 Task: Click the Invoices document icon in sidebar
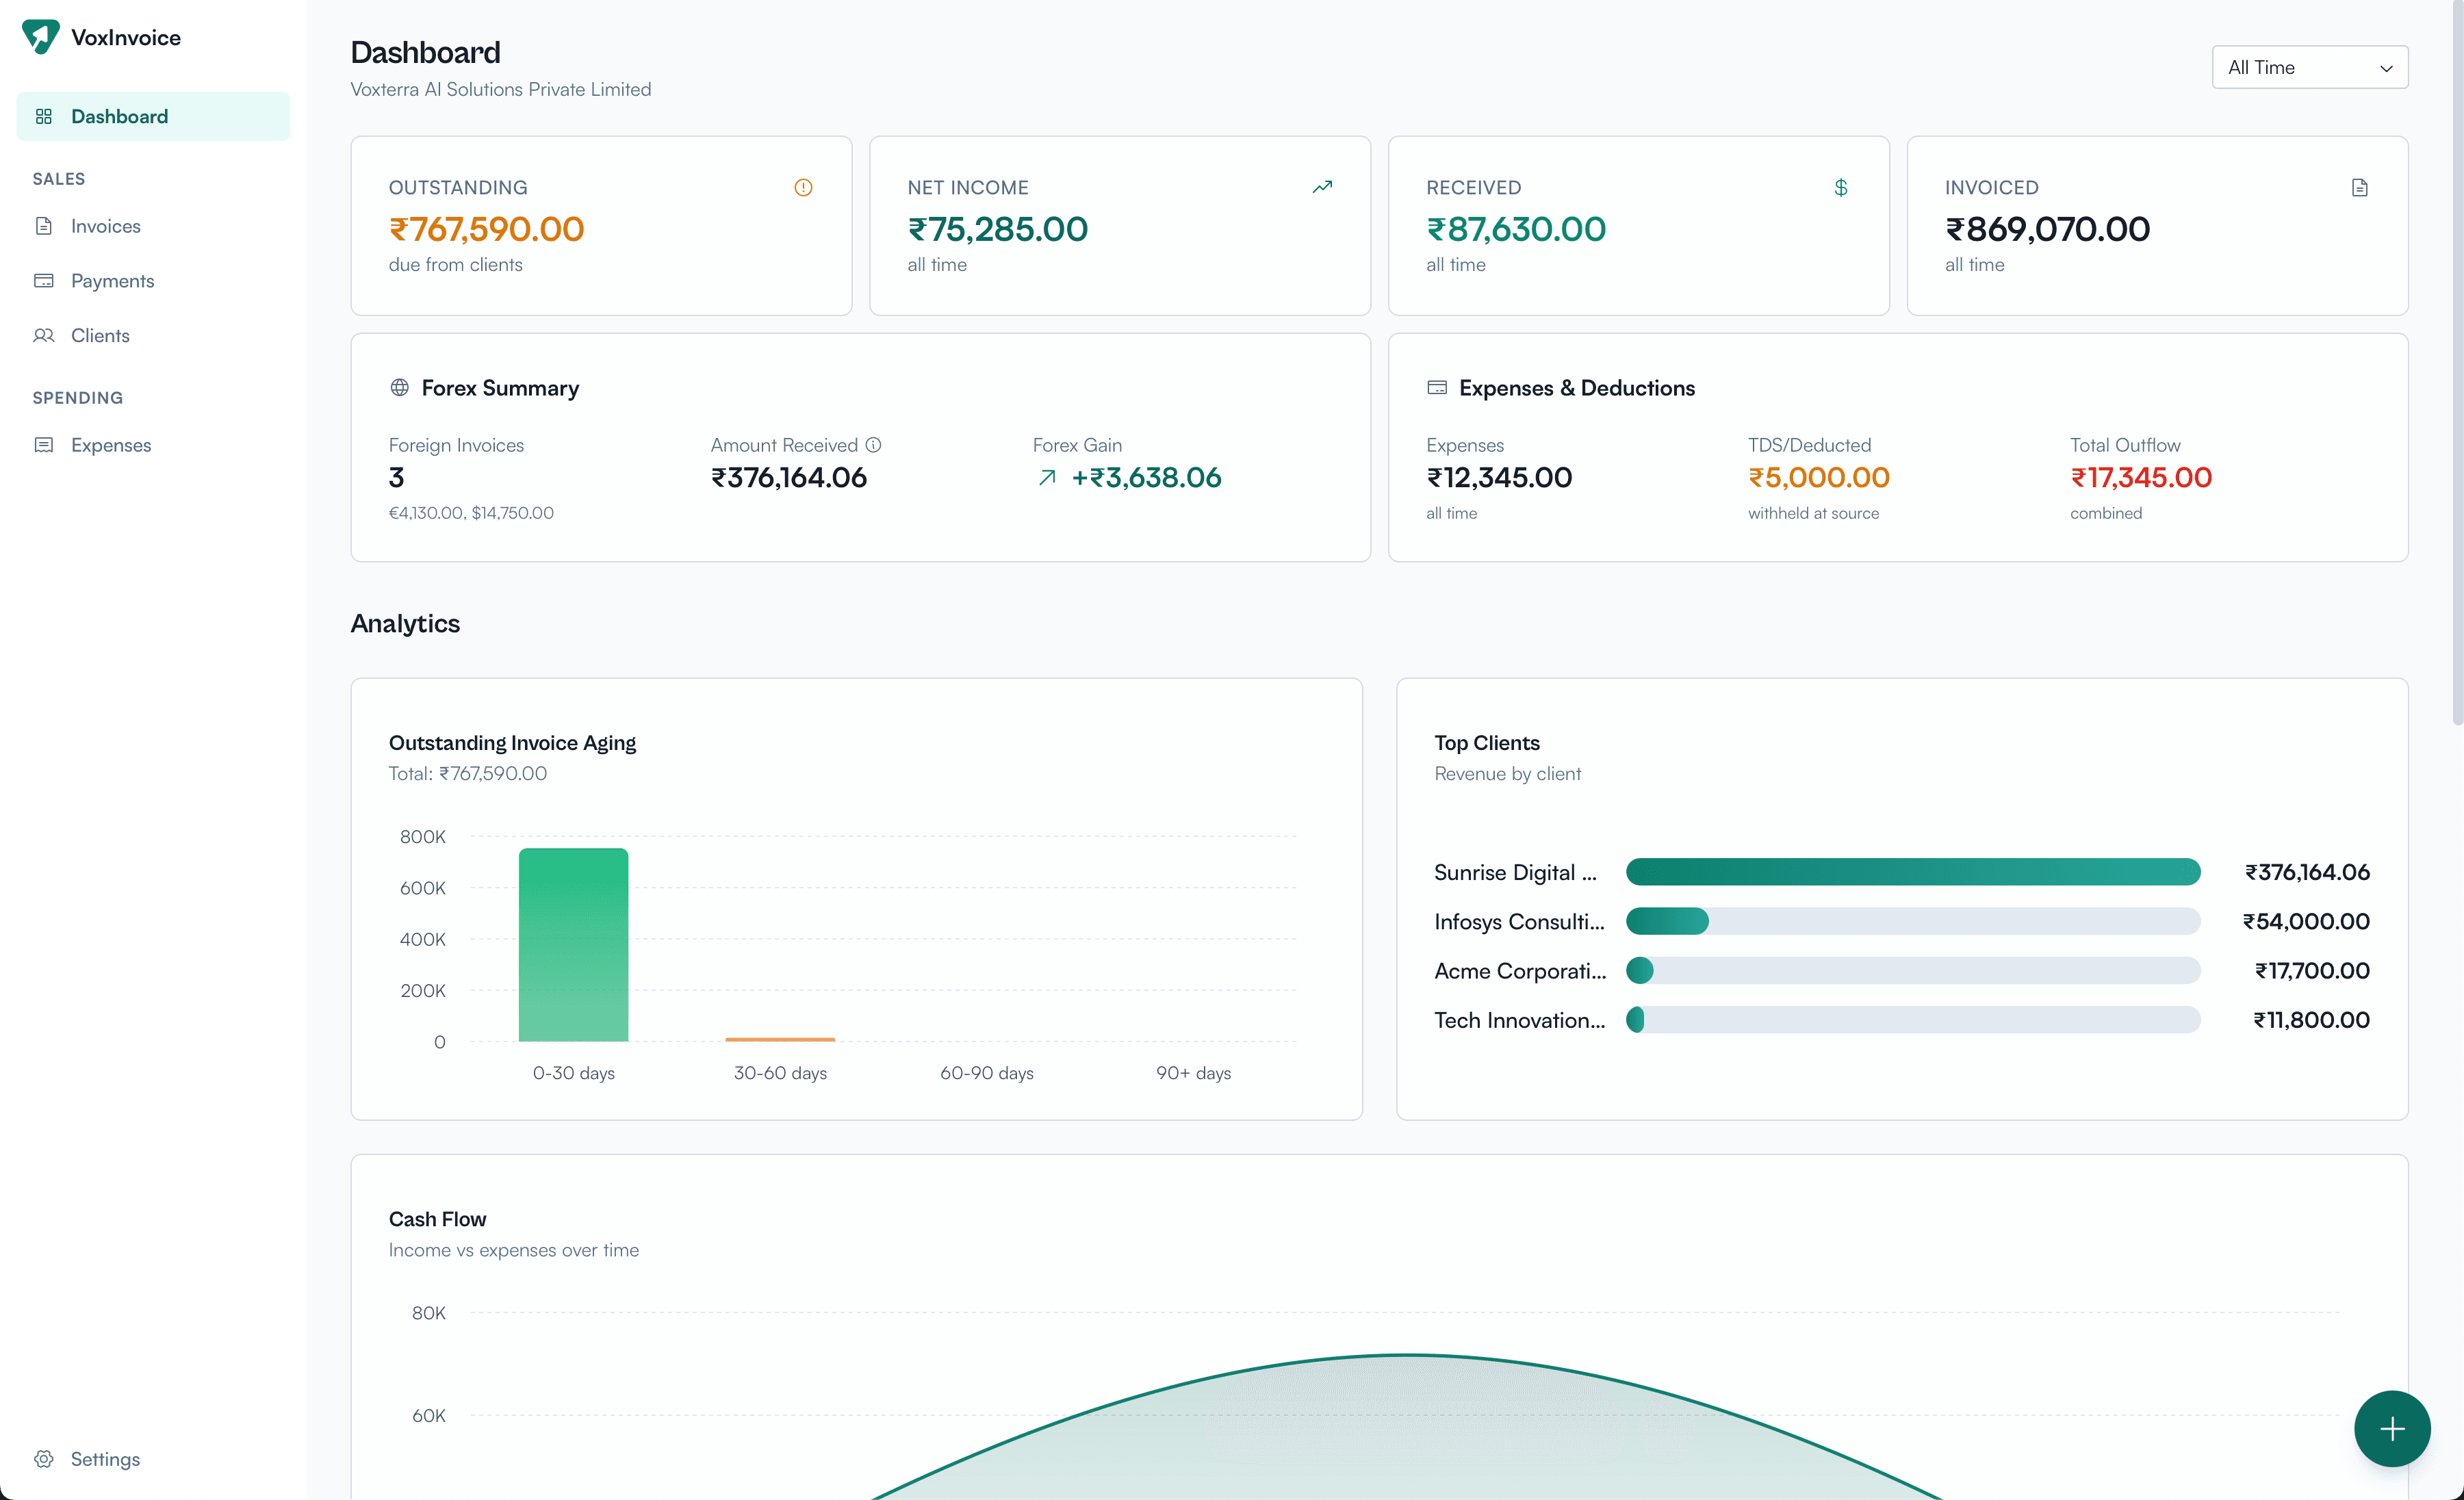pyautogui.click(x=44, y=226)
